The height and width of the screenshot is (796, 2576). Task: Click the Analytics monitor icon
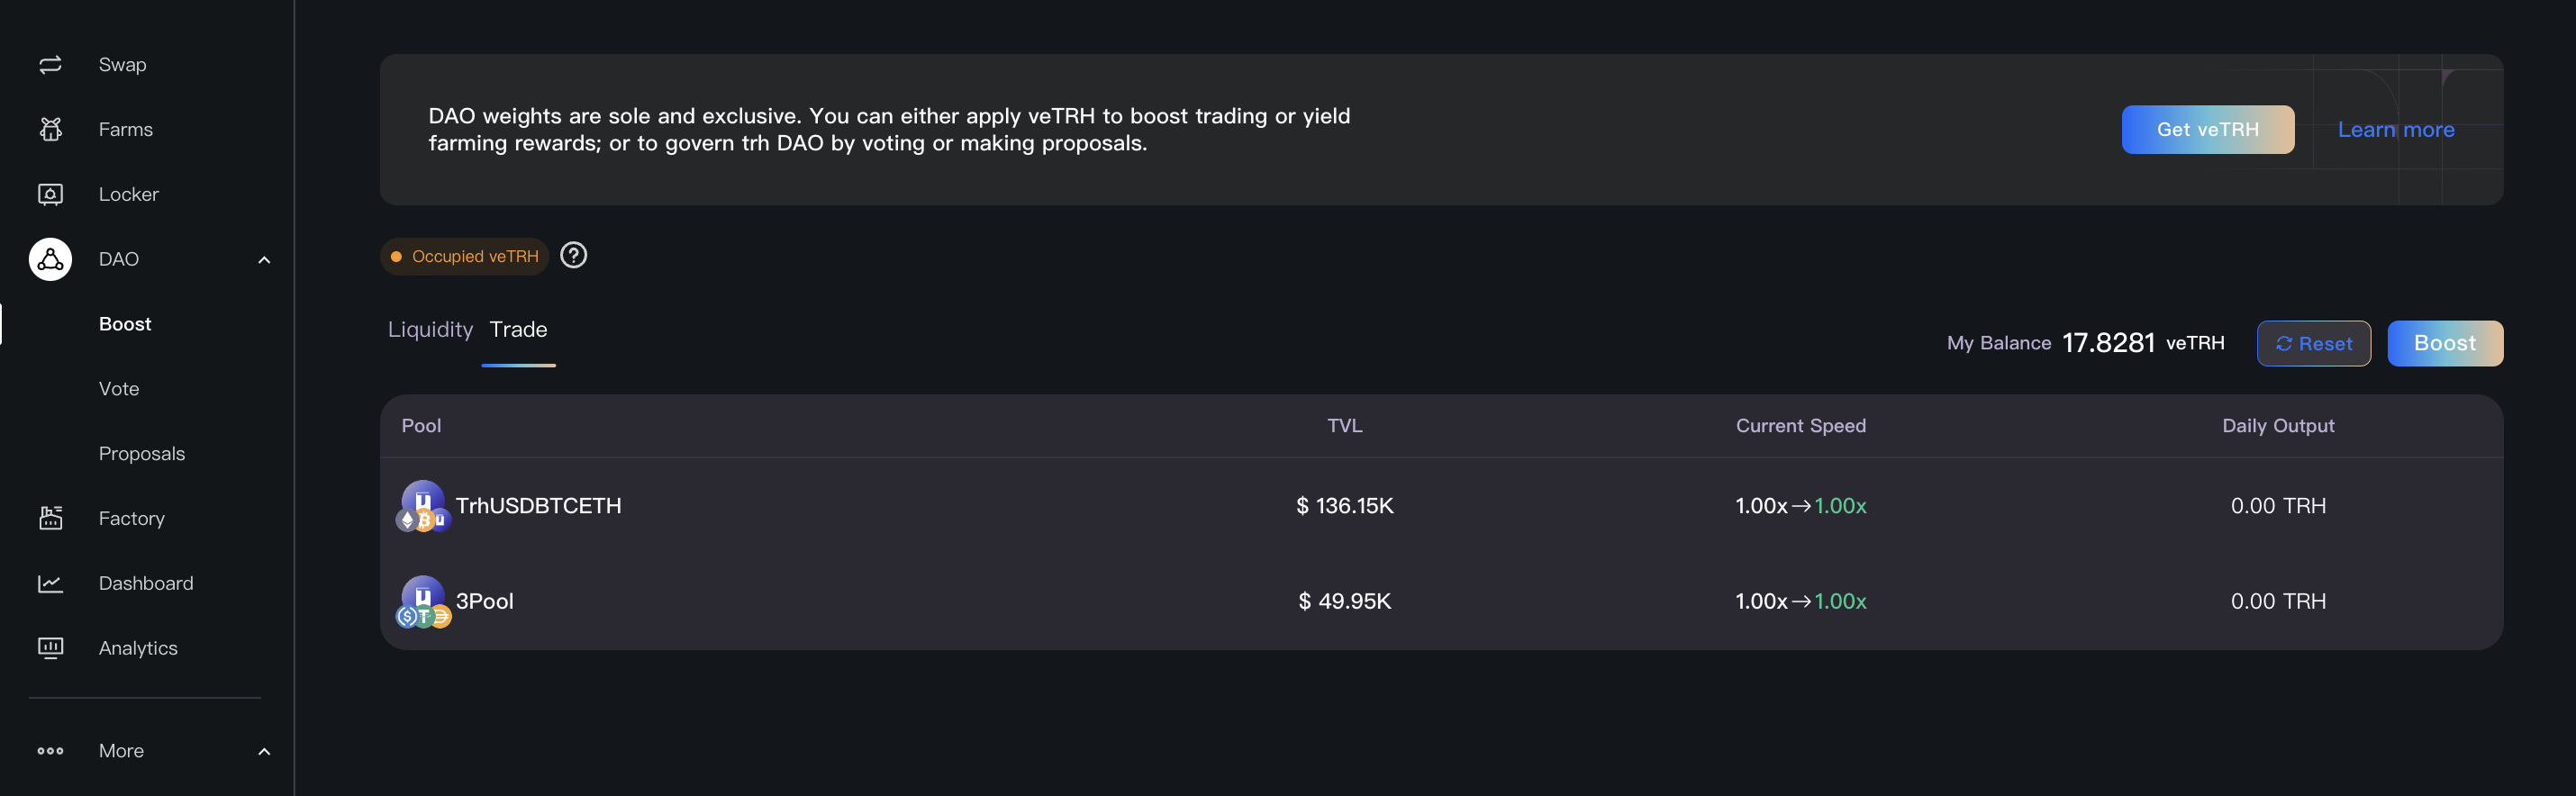coord(50,648)
